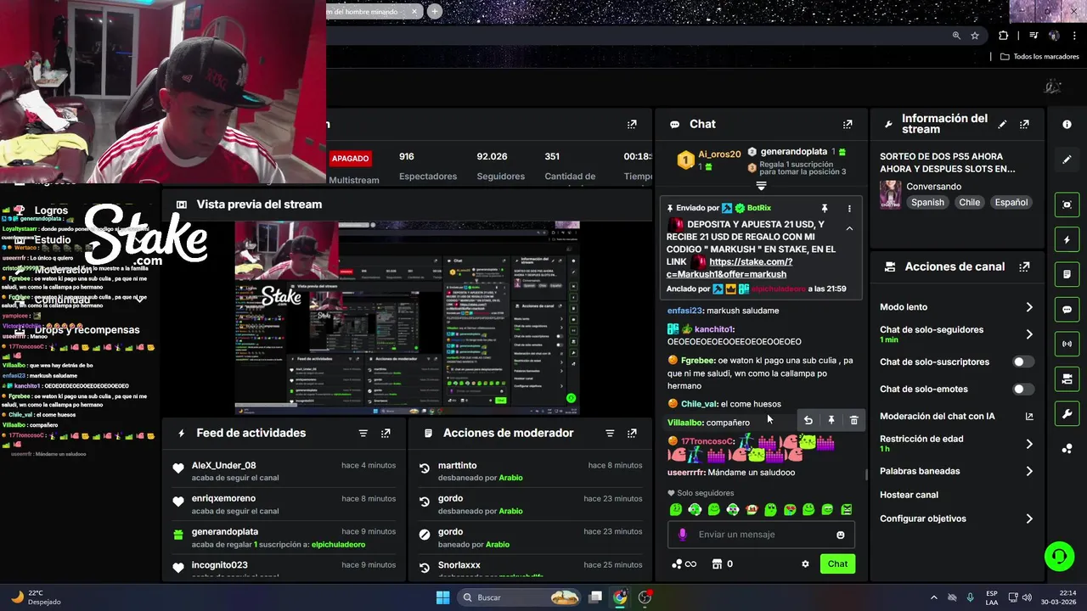
Task: Click the chat panel scrollbar
Action: [866, 475]
